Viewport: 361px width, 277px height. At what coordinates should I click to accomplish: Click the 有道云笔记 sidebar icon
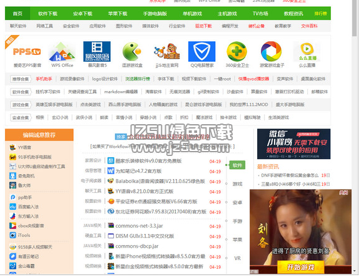tap(13, 256)
